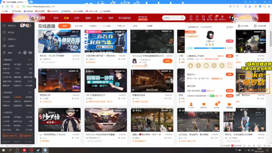
Task: Go to 直播 in the header nav
Action: point(66,18)
